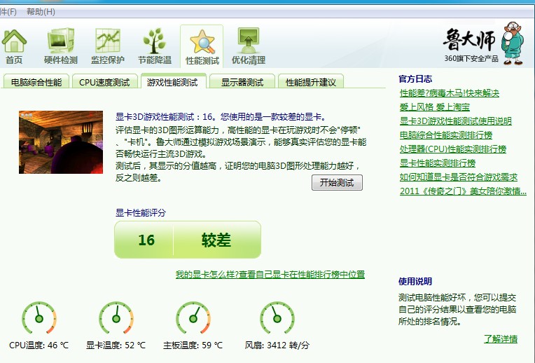Screen dimensions: 535x363
Task: Click the 了解详情 link
Action: 501,338
